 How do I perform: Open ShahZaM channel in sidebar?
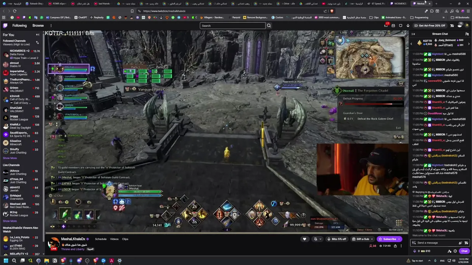pos(21,109)
